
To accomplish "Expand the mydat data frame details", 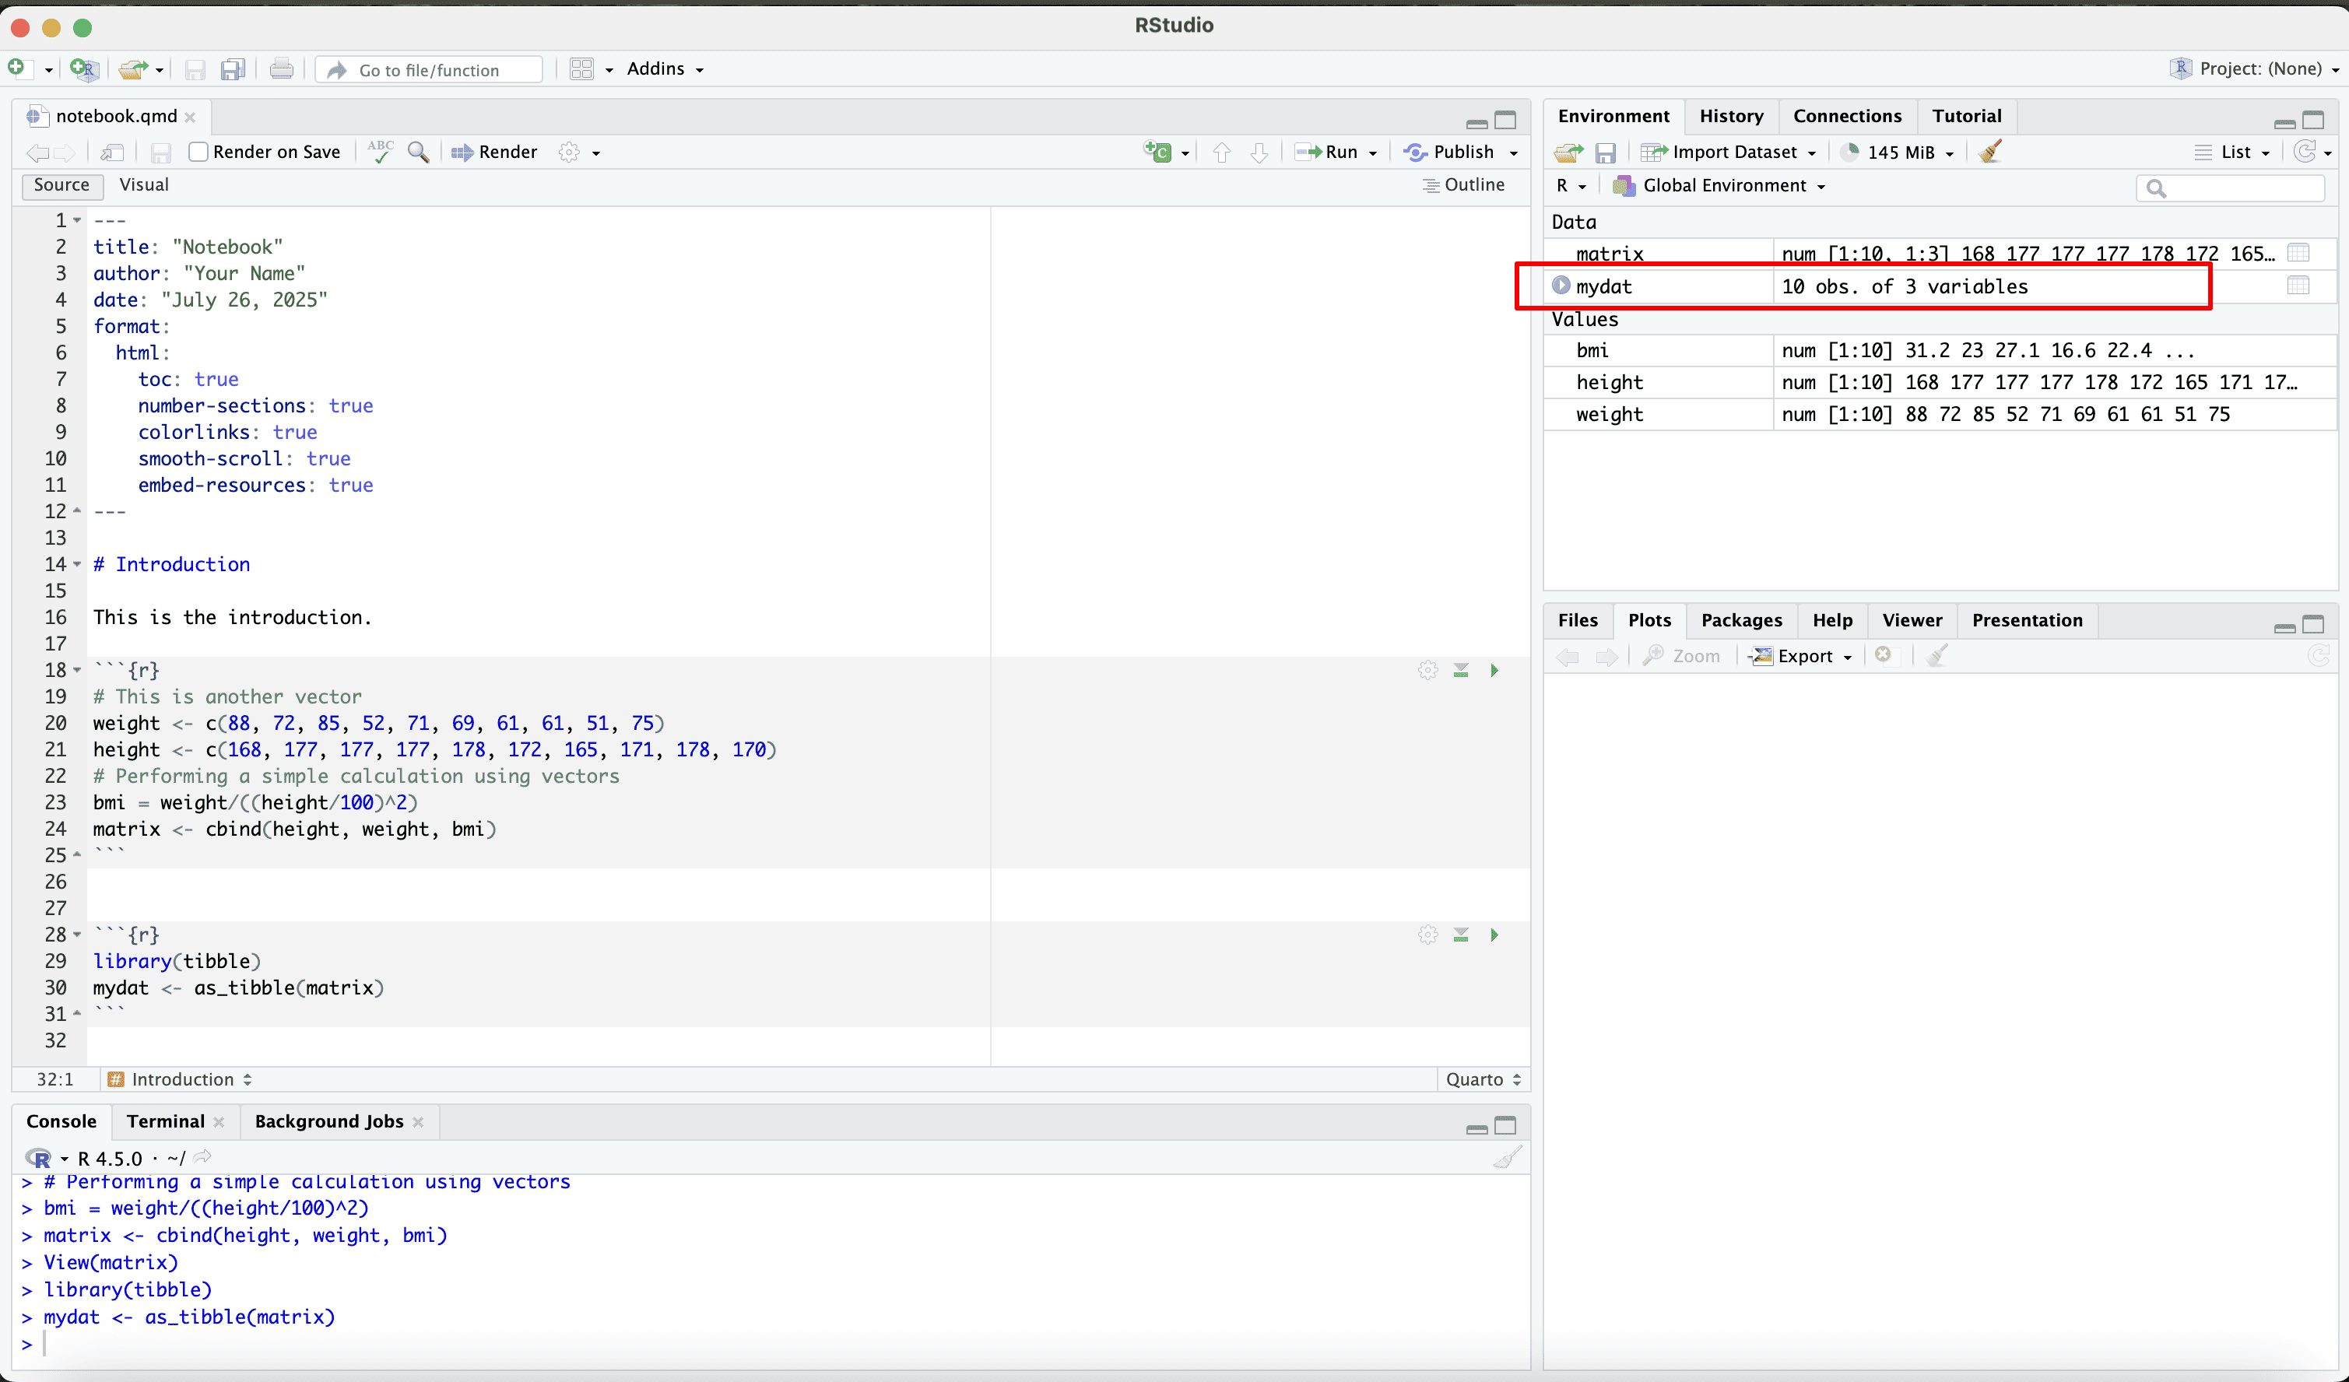I will click(1561, 285).
